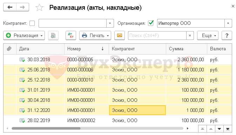Open the Еще menu
The height and width of the screenshot is (135, 236).
pyautogui.click(x=208, y=36)
